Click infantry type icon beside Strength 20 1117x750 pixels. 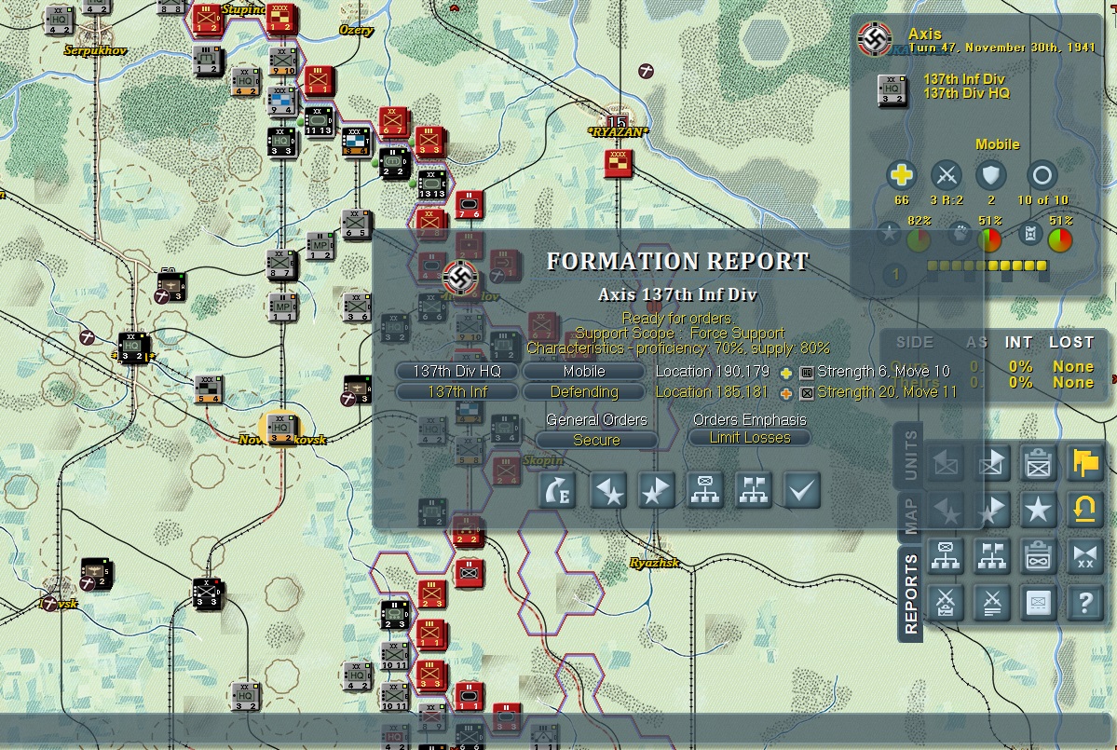pos(807,392)
